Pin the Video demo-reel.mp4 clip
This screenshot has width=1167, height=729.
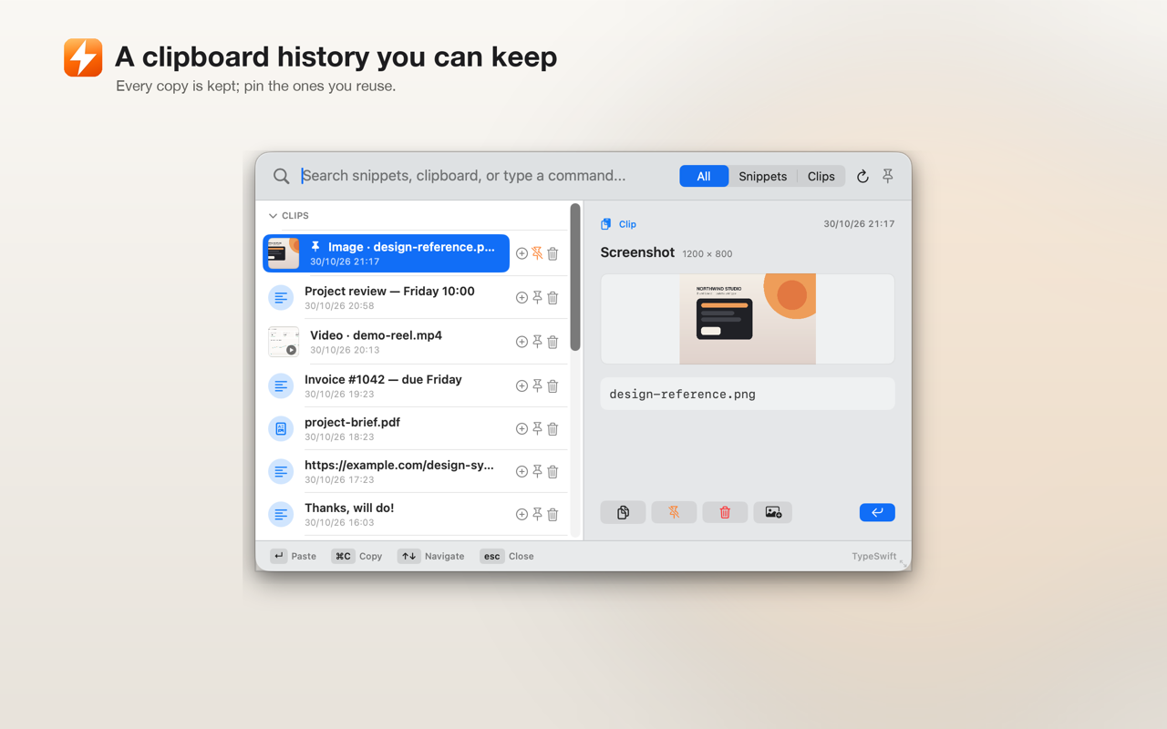[537, 342]
